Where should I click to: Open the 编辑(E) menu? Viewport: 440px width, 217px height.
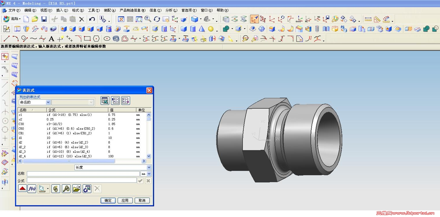[30, 10]
